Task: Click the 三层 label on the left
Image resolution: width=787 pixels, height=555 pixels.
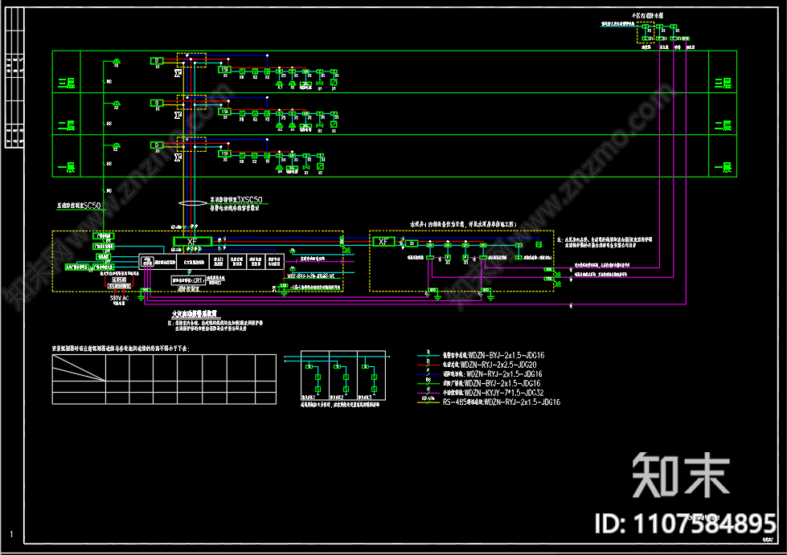Action: point(68,84)
